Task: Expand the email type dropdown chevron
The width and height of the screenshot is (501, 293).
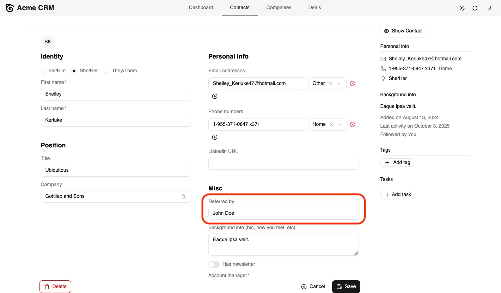Action: (339, 84)
